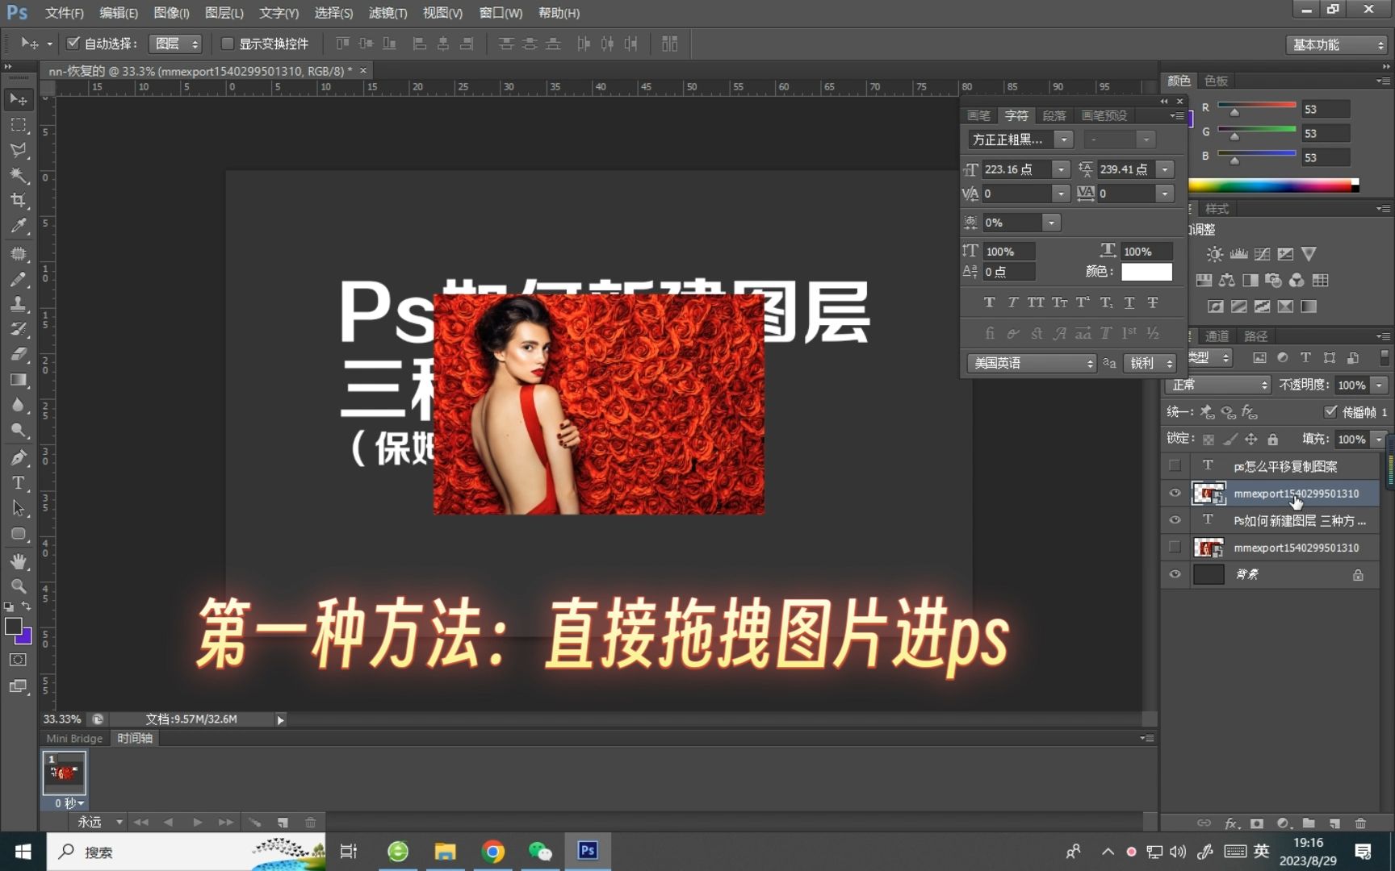Toggle lock all for layer
The width and height of the screenshot is (1395, 871).
coord(1272,440)
